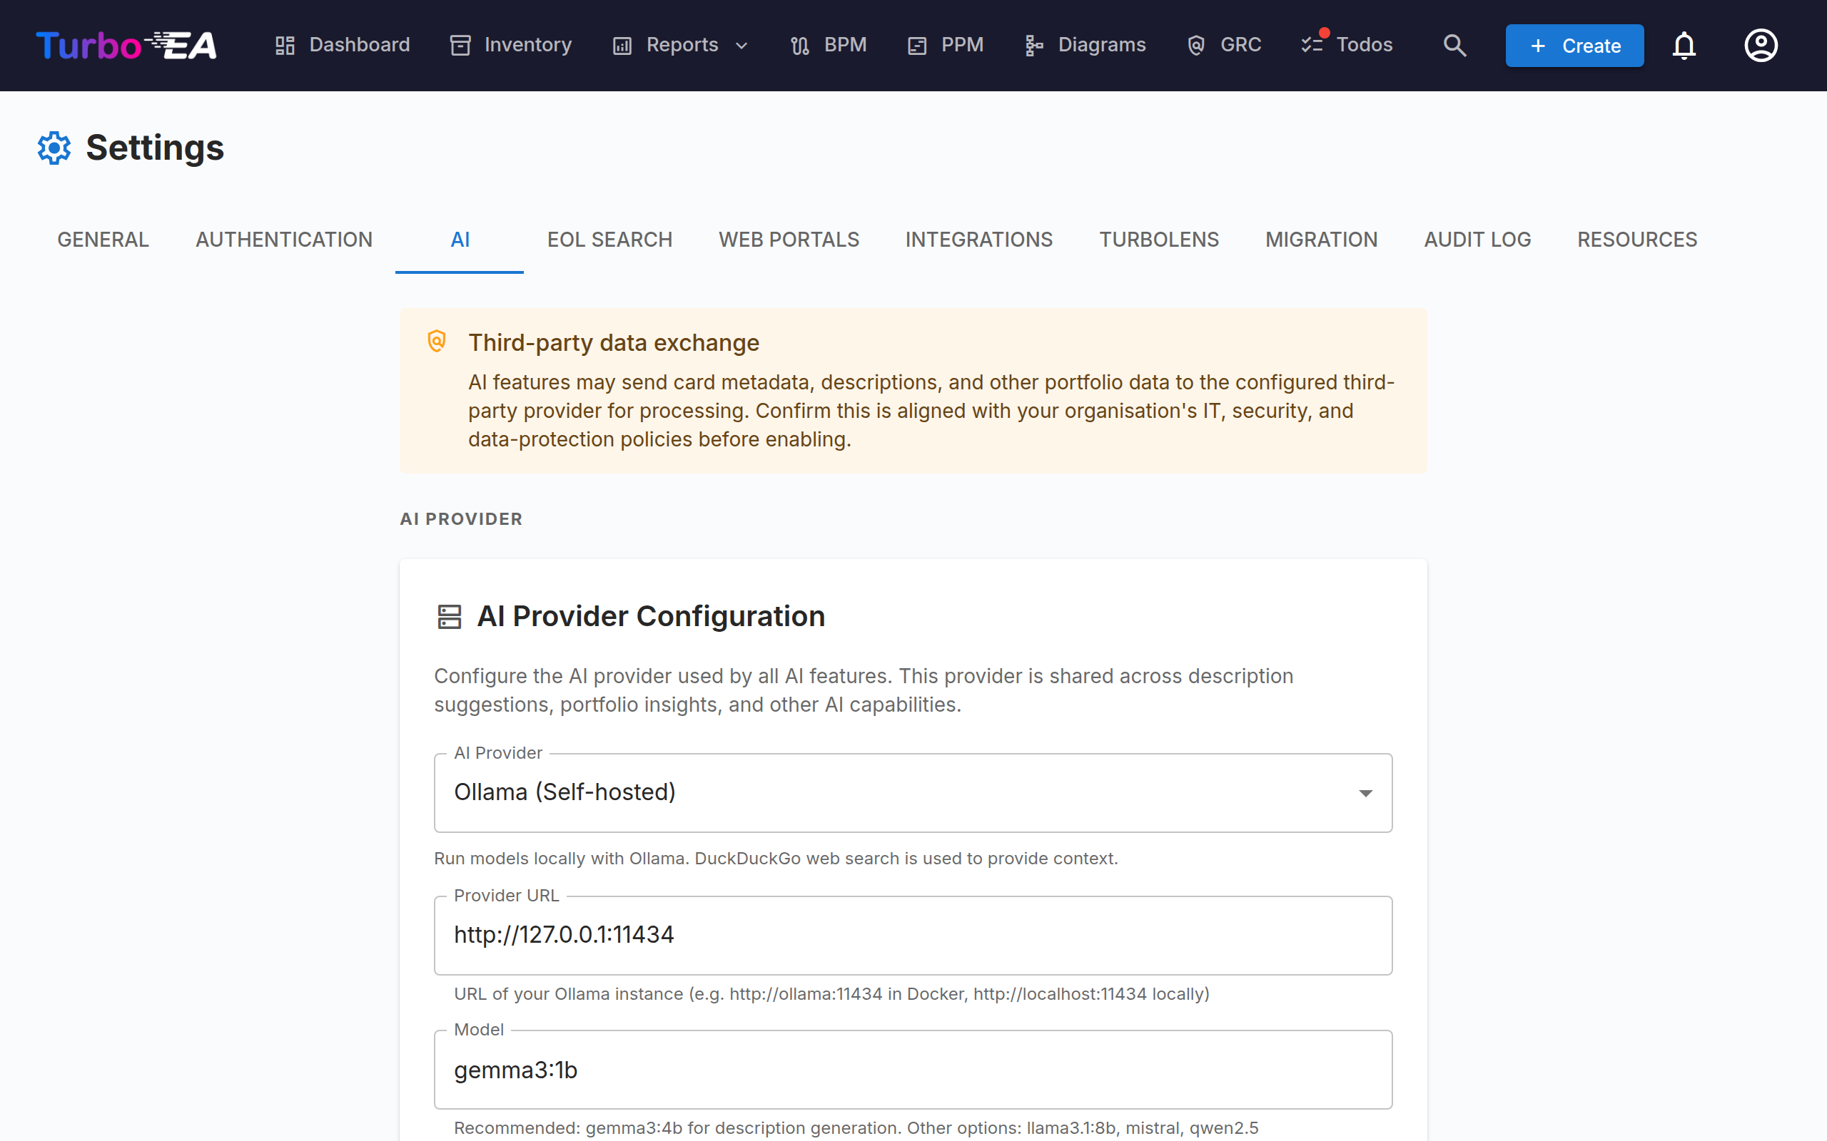This screenshot has height=1141, width=1827.
Task: Open notifications bell
Action: tap(1684, 45)
